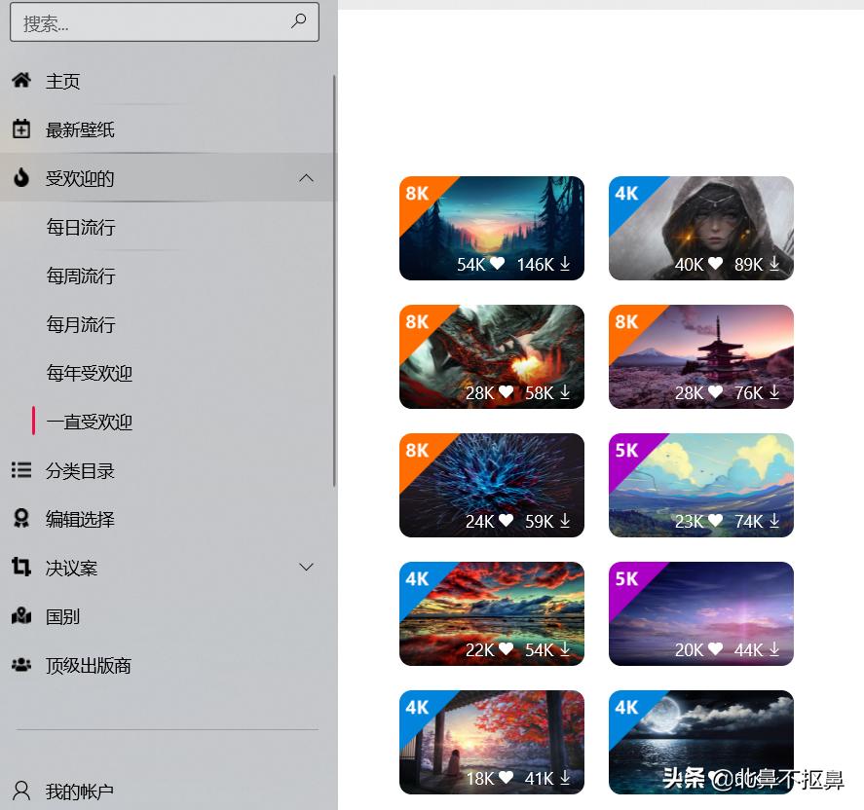The width and height of the screenshot is (864, 810).
Task: Click the people icon beside 顶级出版商
Action: (21, 664)
